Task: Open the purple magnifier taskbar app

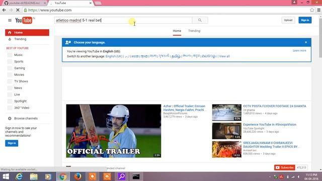Action: 122,176
